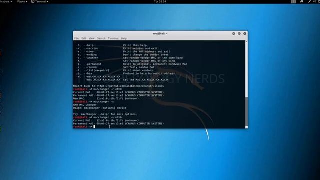Click the github.com macchanger issues URL
The height and width of the screenshot is (180, 320).
(x=130, y=86)
